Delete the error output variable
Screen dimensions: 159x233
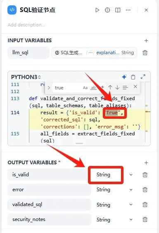click(145, 190)
